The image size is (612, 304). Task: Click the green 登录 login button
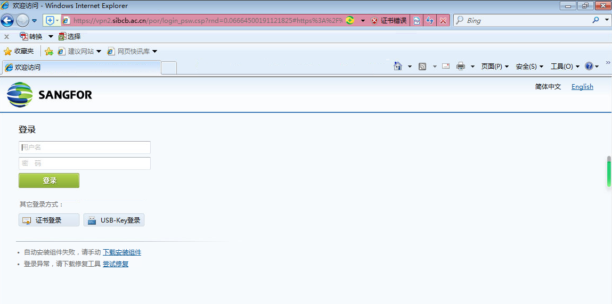click(x=49, y=180)
